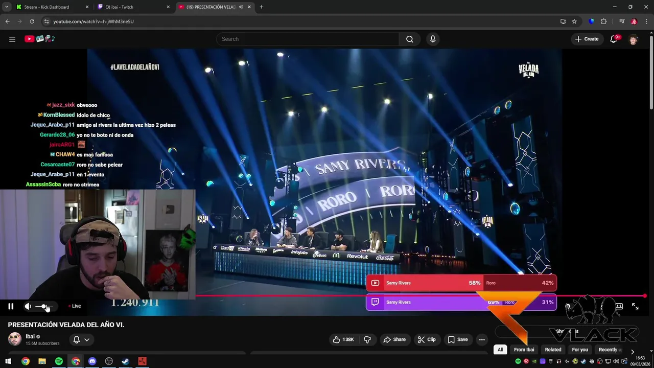
Task: Open YouTube notifications bell
Action: pyautogui.click(x=614, y=39)
